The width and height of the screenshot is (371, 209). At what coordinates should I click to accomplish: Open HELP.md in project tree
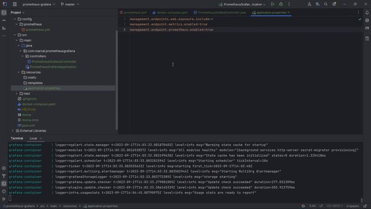coord(29,110)
